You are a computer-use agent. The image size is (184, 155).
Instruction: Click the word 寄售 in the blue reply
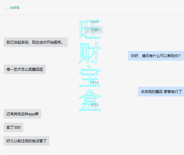coord(167,92)
